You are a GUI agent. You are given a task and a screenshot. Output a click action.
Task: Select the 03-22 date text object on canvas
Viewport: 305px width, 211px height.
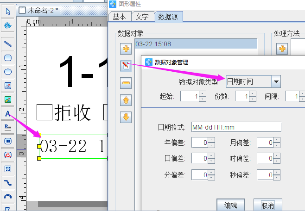pyautogui.click(x=73, y=146)
